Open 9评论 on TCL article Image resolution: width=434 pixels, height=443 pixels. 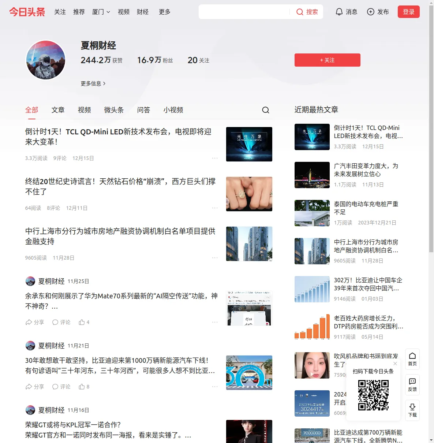(x=60, y=158)
